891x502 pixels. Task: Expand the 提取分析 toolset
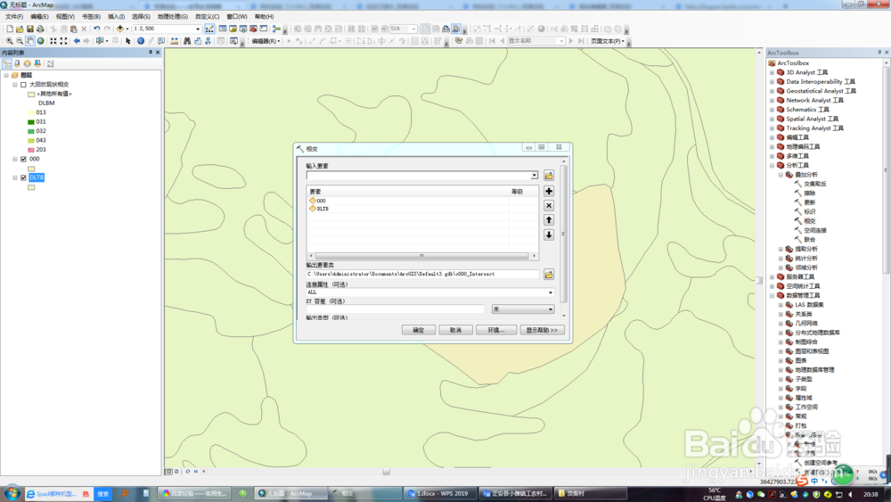(x=781, y=249)
